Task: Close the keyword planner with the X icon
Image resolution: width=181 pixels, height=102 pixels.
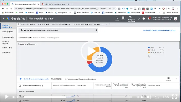Action: 3,19
